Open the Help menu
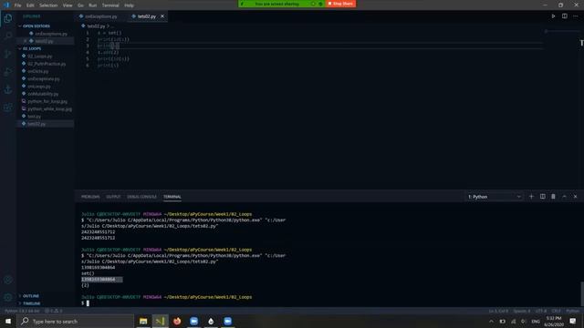Image resolution: width=584 pixels, height=328 pixels. pyautogui.click(x=129, y=5)
